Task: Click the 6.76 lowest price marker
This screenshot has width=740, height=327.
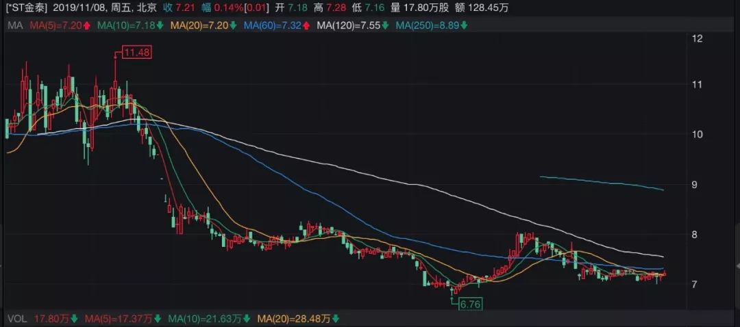Action: 469,304
